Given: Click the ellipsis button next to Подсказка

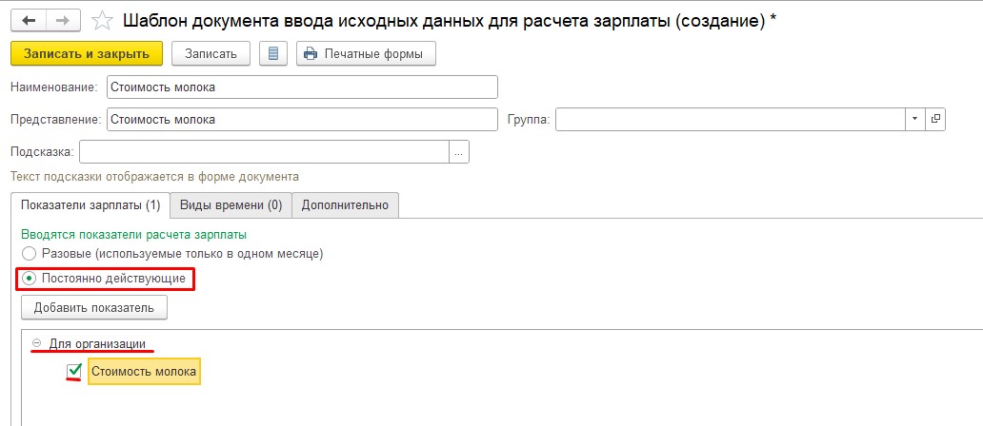Looking at the screenshot, I should pos(459,152).
